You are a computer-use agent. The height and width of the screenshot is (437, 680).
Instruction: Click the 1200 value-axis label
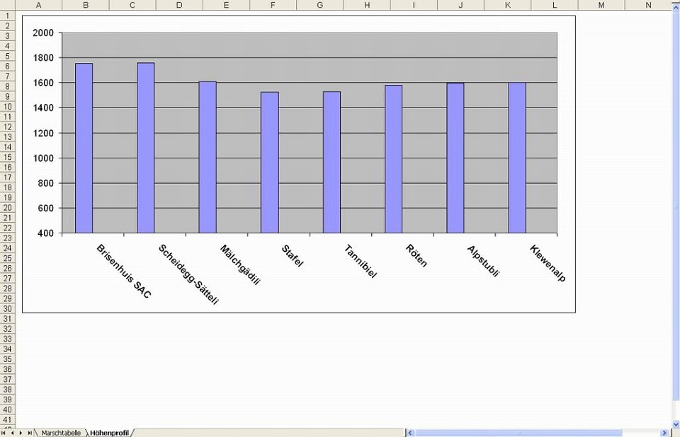(43, 133)
